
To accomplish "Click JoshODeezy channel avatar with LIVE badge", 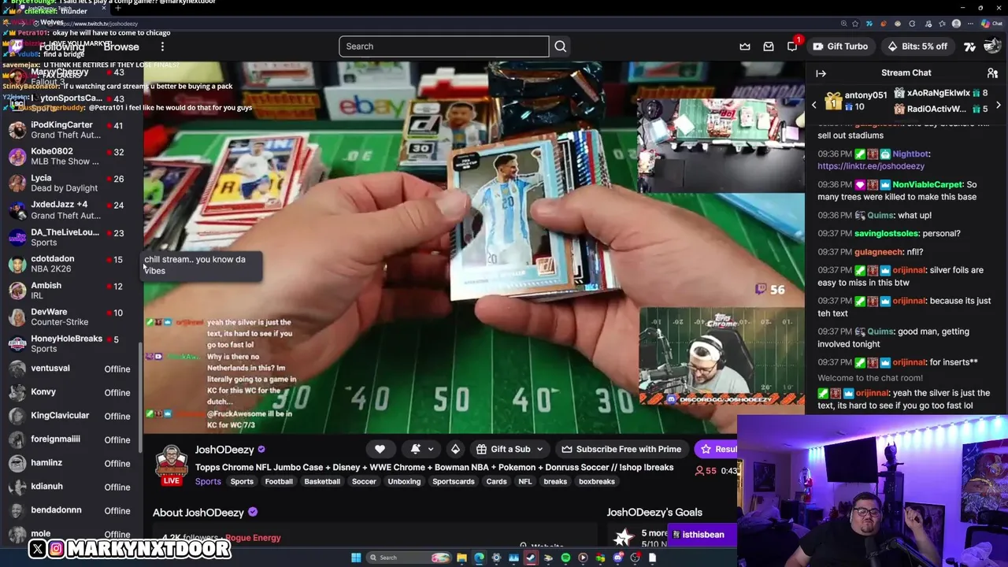I will coord(171,465).
